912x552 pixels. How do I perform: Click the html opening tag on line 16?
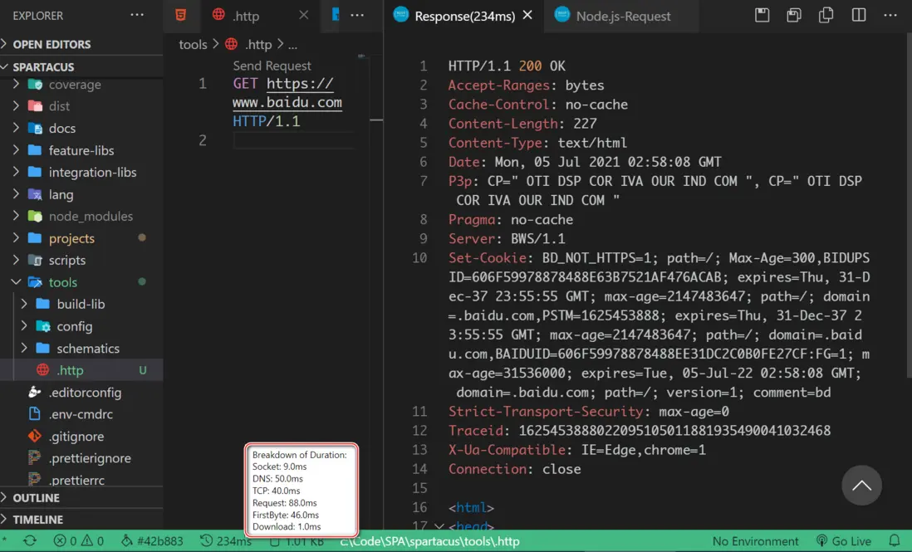click(x=471, y=507)
